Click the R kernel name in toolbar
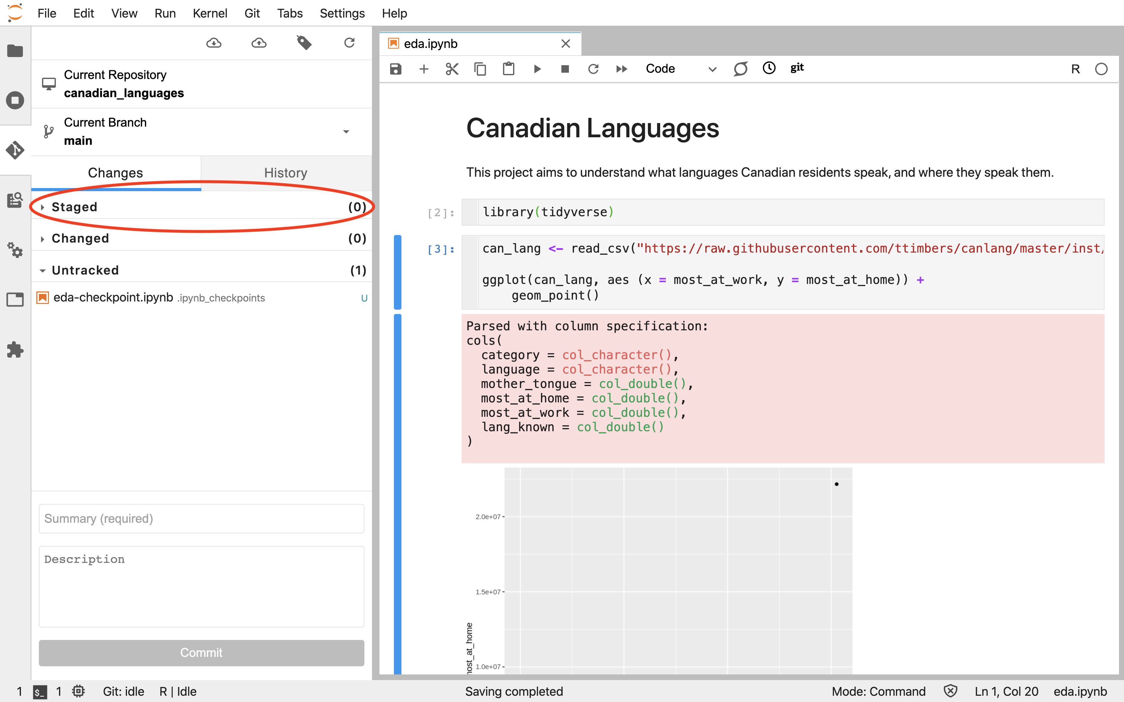The height and width of the screenshot is (702, 1124). coord(1075,69)
